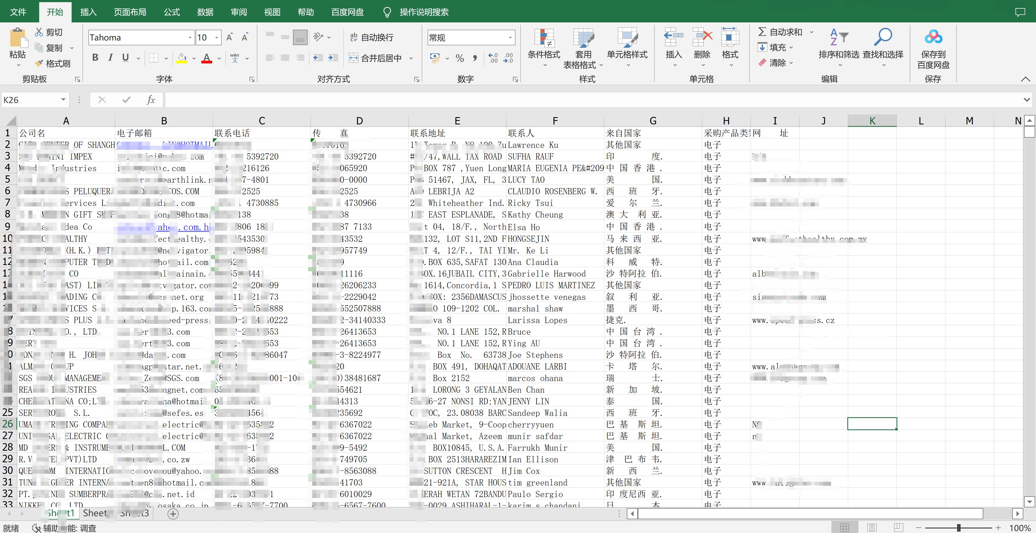Decrease the indent level
The width and height of the screenshot is (1036, 533).
318,58
